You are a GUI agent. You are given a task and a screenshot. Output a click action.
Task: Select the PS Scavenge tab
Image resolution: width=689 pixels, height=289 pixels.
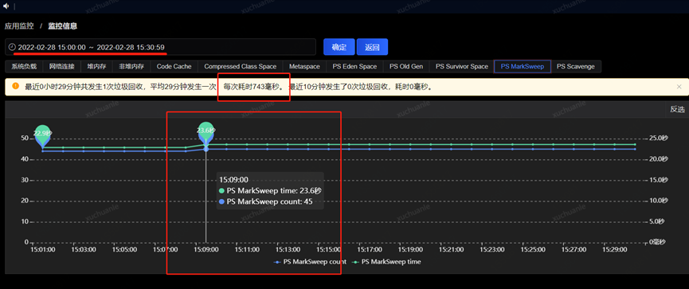576,67
